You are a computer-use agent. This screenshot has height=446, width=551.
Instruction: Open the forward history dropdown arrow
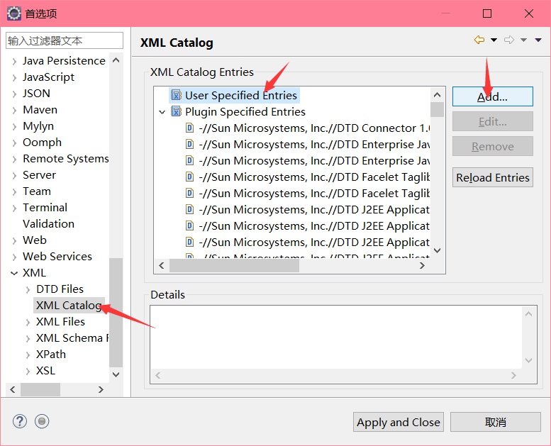[523, 40]
